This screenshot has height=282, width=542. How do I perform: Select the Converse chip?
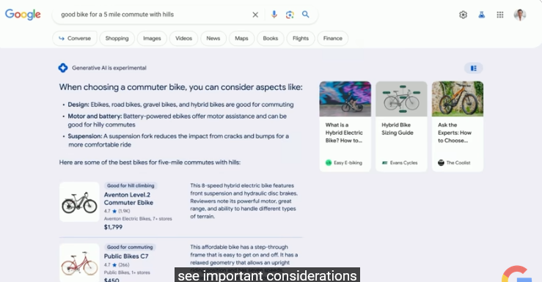point(75,38)
